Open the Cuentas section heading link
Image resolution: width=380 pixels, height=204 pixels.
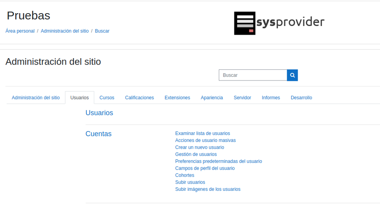[x=98, y=134]
